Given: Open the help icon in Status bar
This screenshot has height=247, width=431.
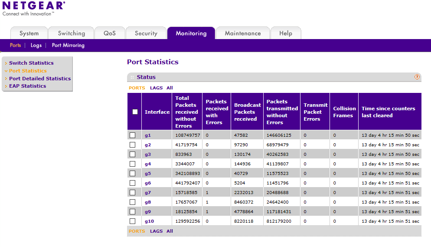Looking at the screenshot, I should click(x=417, y=77).
